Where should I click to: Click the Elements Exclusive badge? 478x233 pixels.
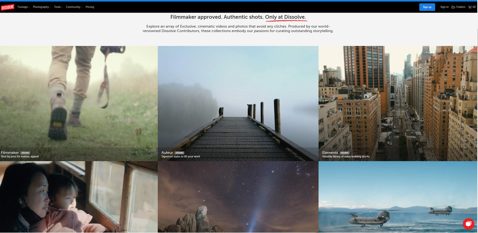(345, 153)
